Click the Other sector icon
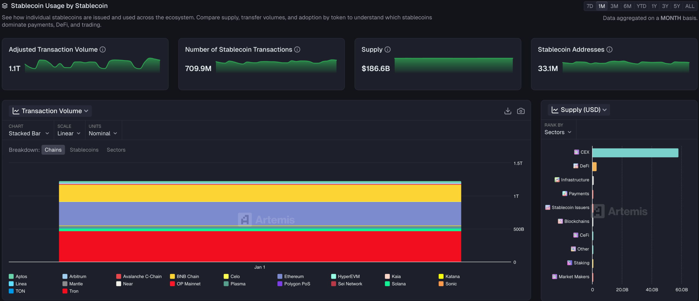 [x=573, y=249]
